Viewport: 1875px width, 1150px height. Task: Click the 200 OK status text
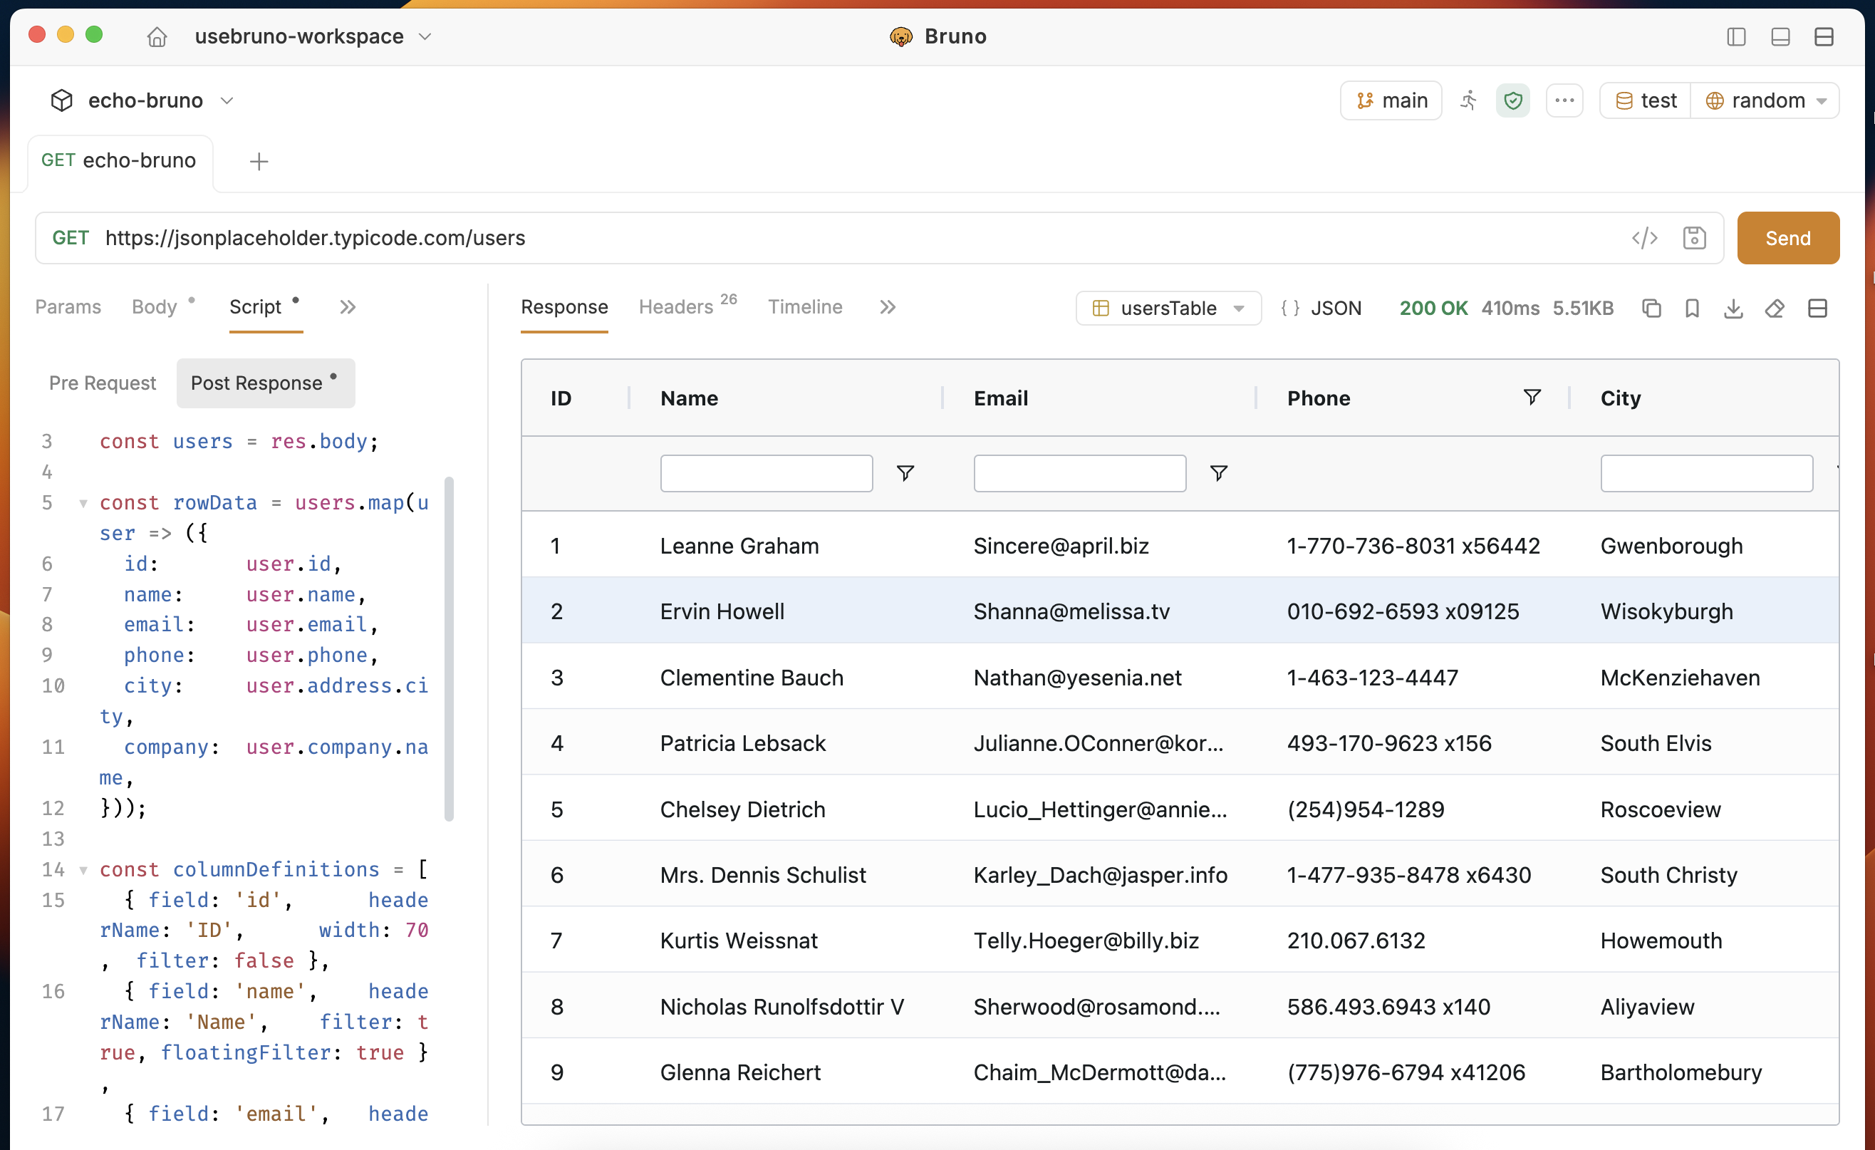coord(1433,309)
